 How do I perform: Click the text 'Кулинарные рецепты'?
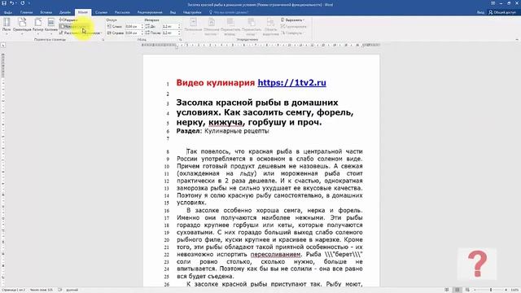[237, 131]
